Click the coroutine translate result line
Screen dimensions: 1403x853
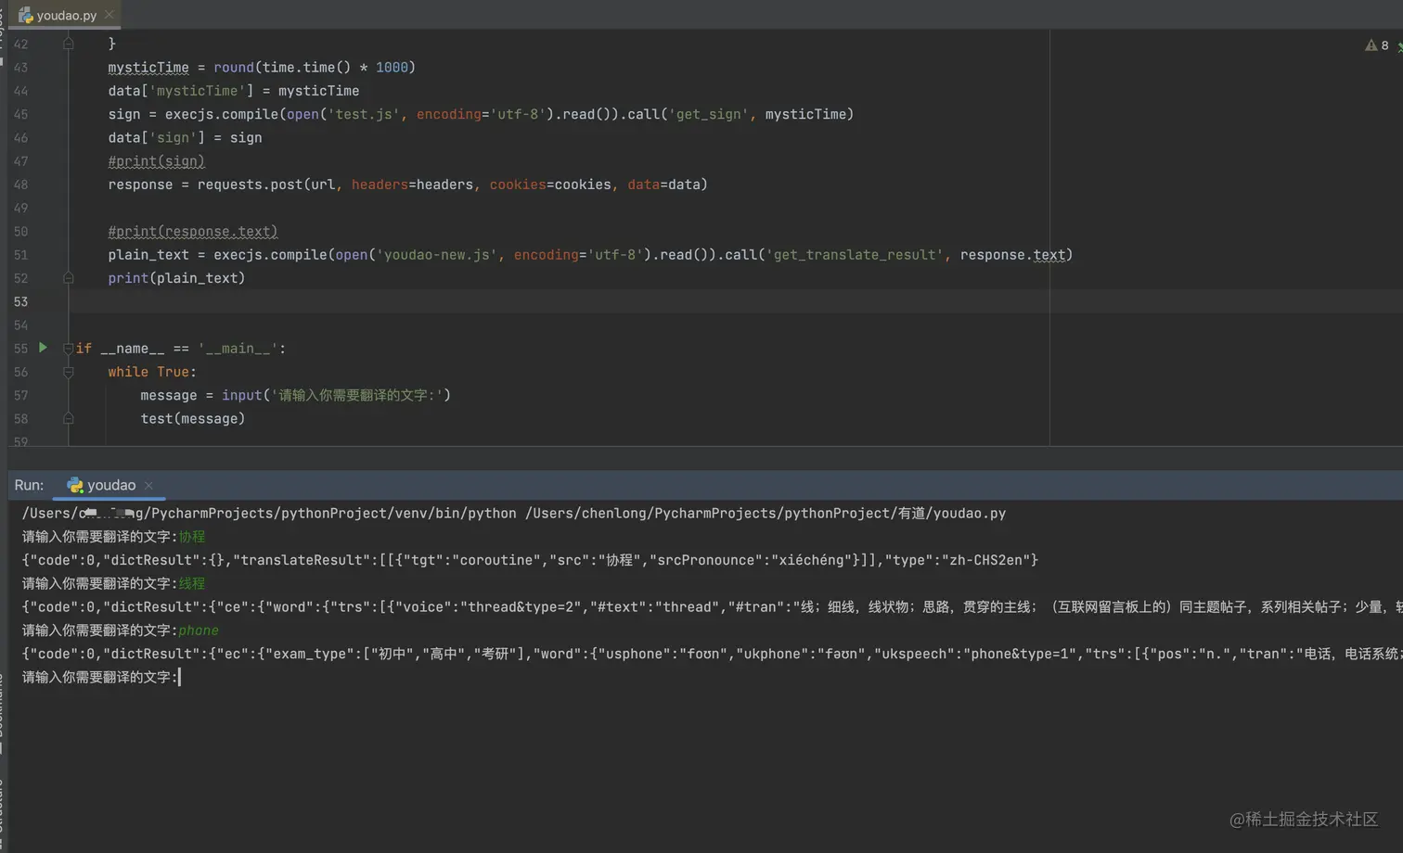[x=530, y=560]
